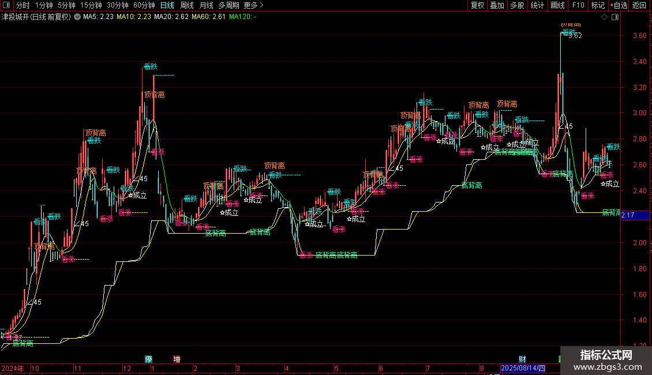
Task: Click the 增 event marker
Action: pos(177,359)
